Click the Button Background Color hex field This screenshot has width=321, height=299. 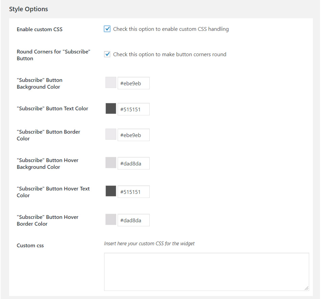[133, 83]
